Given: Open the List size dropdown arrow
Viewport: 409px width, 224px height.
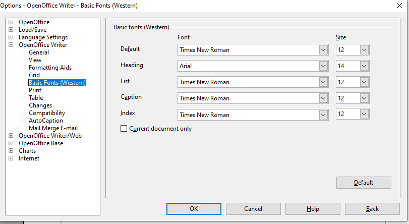Looking at the screenshot, I should click(365, 82).
